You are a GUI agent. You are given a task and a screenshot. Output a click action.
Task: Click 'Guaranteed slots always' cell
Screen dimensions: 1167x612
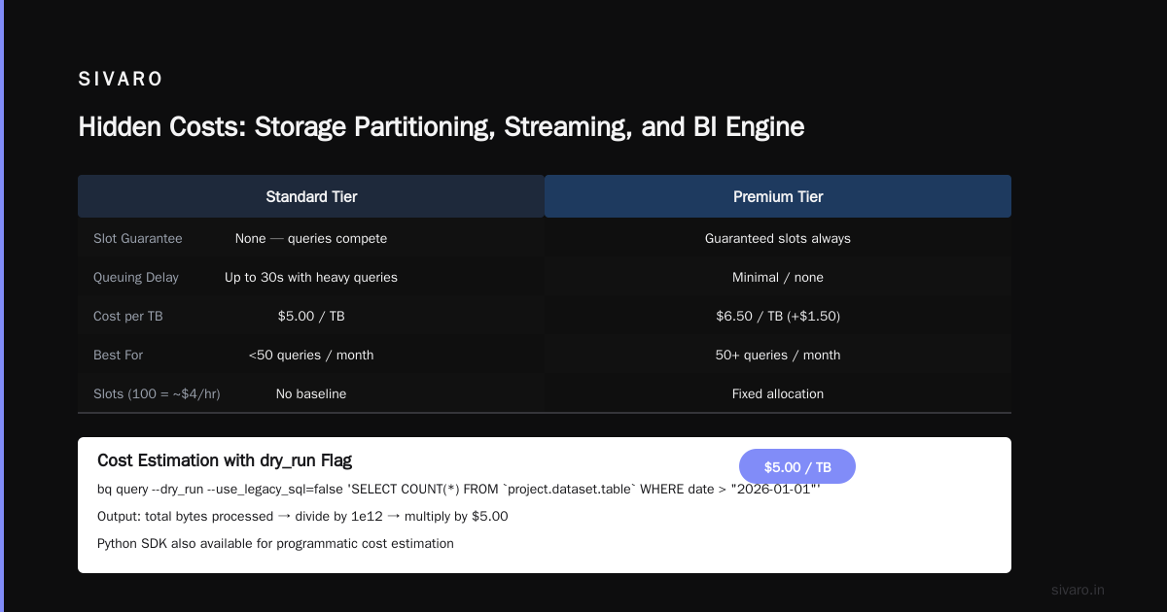[x=778, y=238]
